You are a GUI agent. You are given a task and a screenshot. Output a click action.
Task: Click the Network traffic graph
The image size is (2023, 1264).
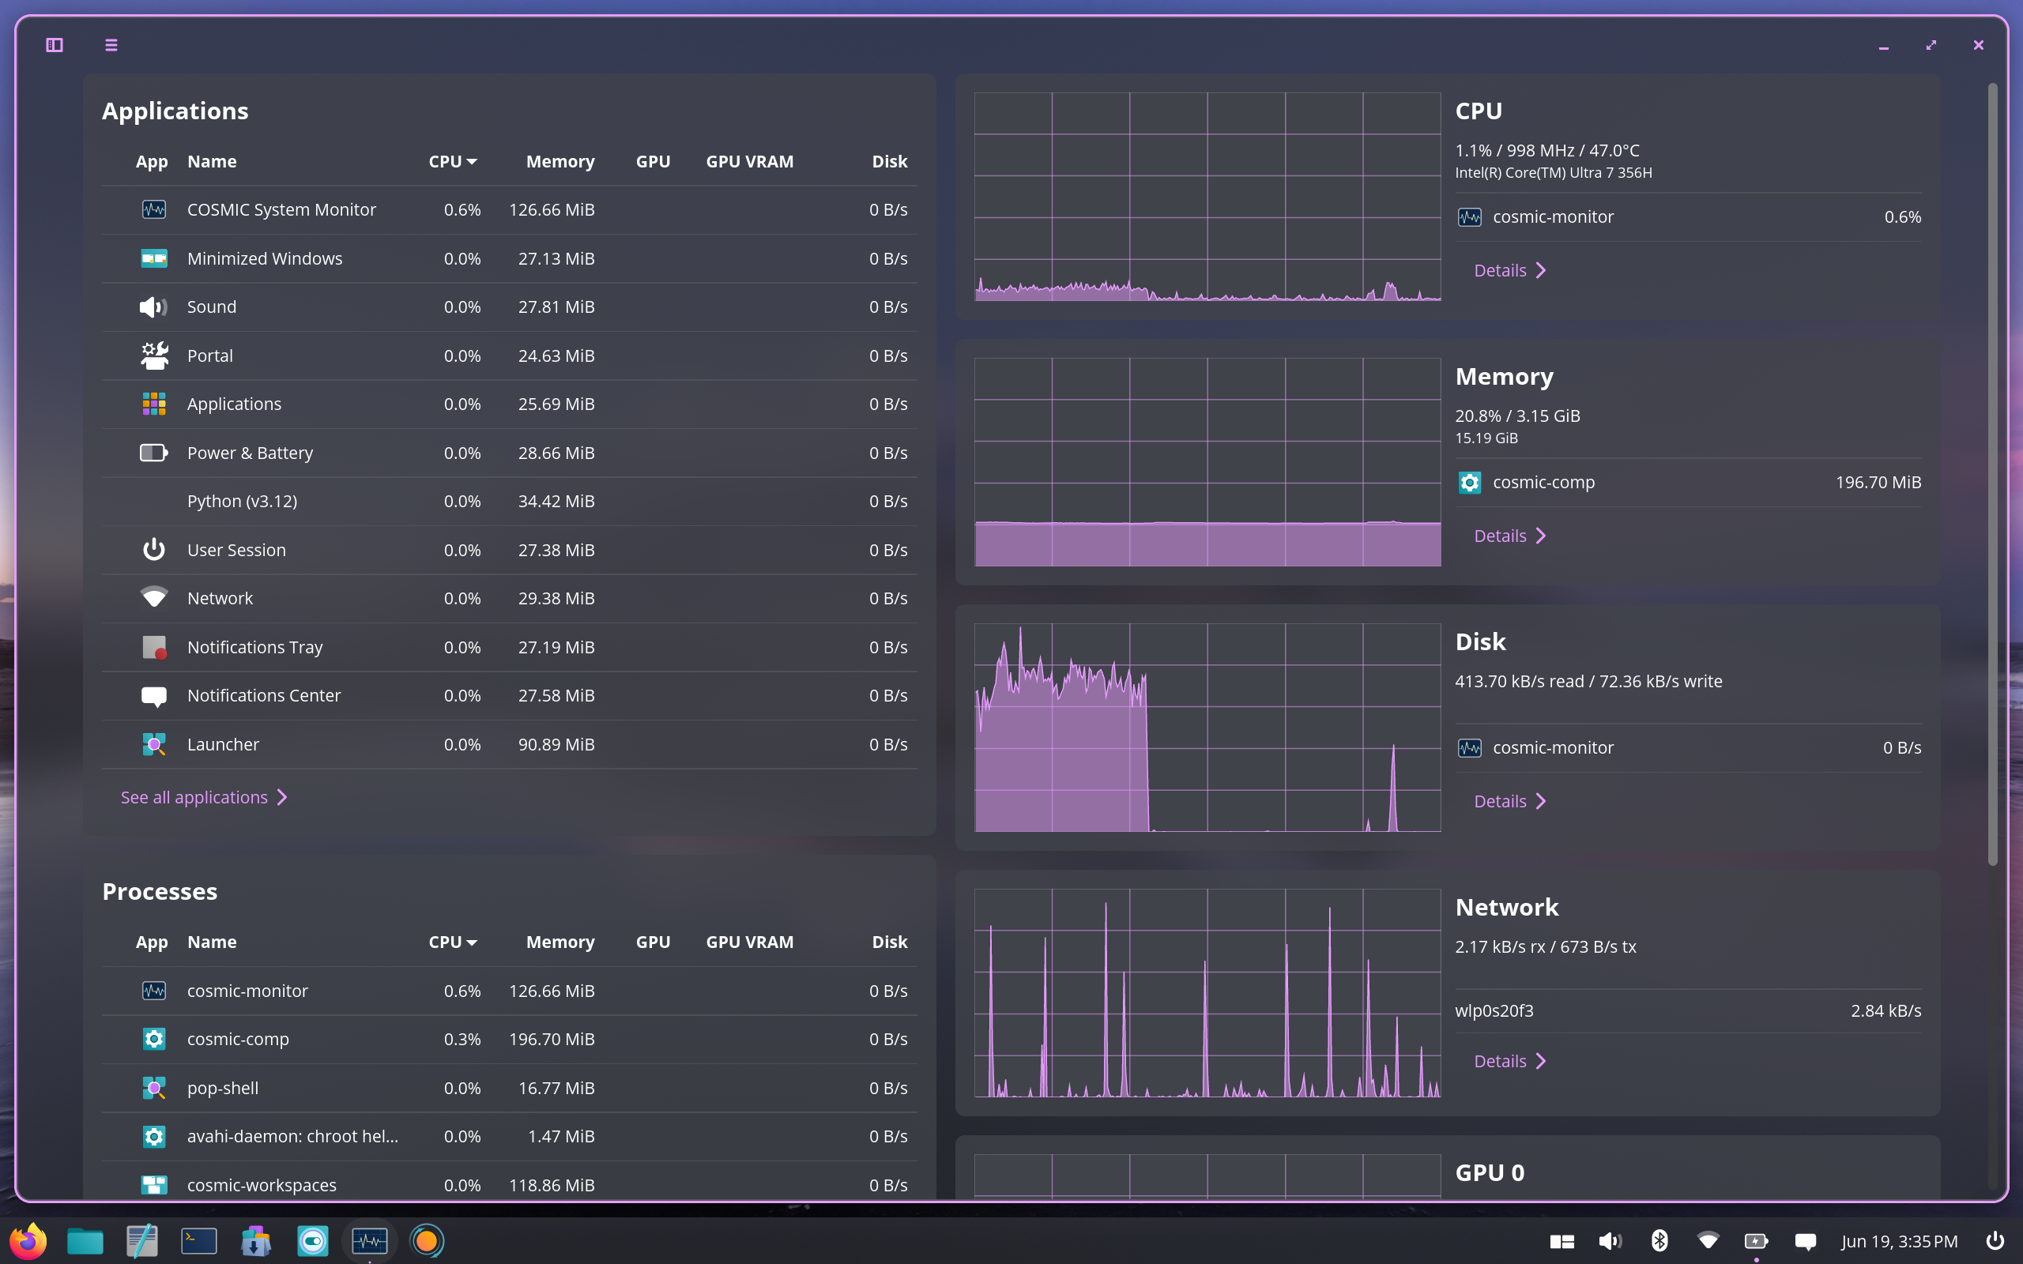pos(1207,993)
